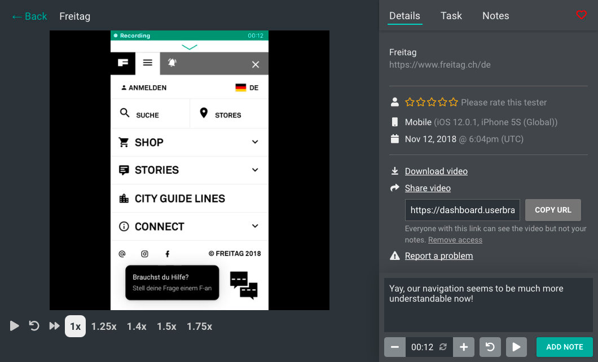Click the play button in the note bar
The image size is (598, 362).
point(516,347)
